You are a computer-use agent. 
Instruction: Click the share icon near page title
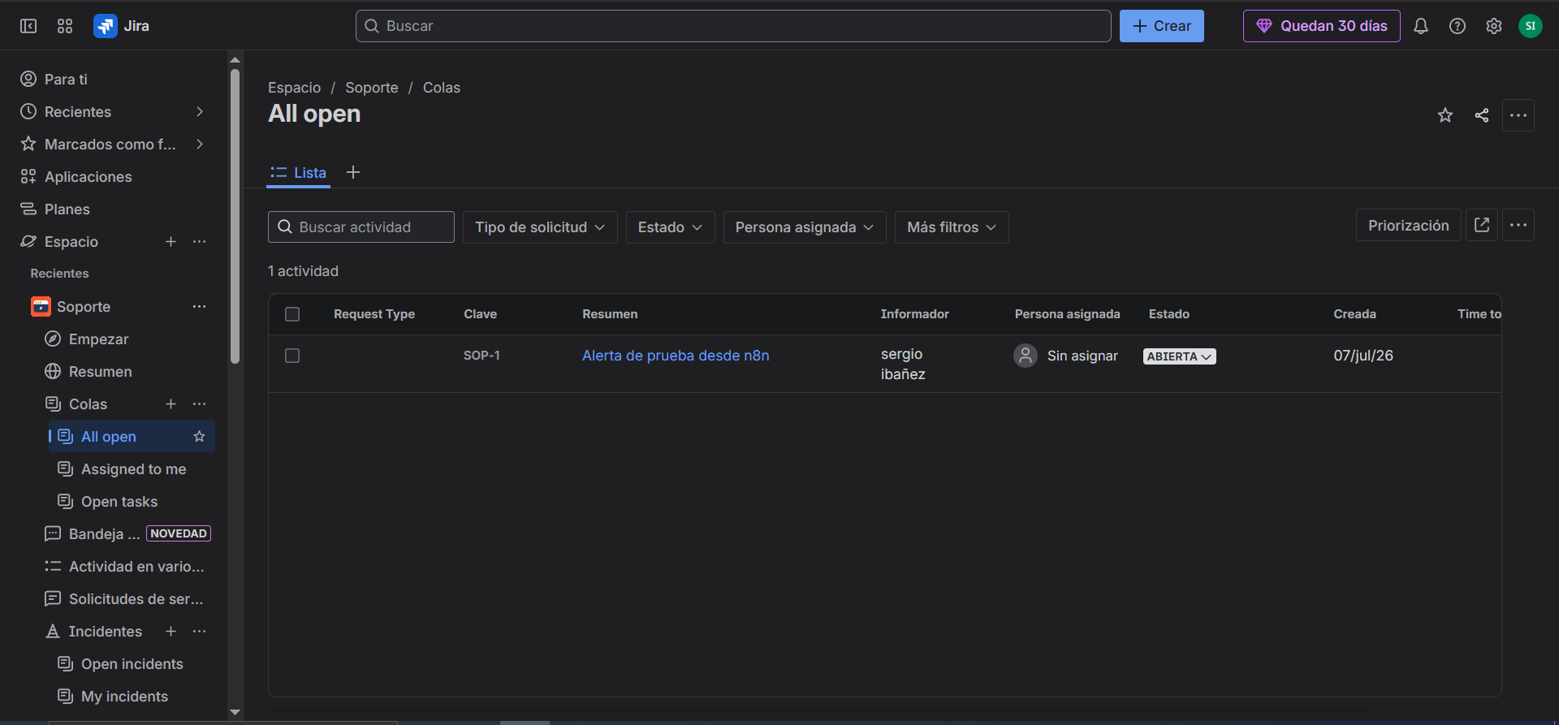(1481, 115)
